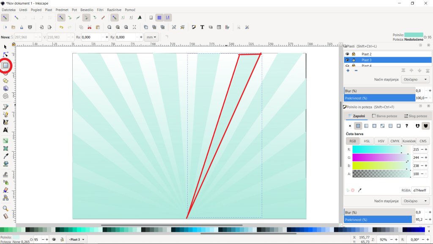Open the XML editor icon

point(219,27)
